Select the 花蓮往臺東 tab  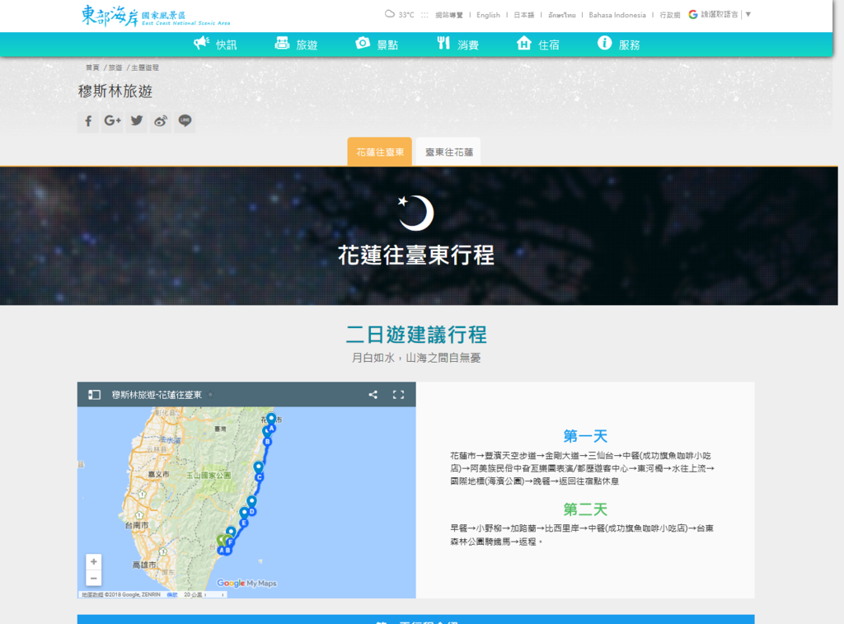(x=379, y=152)
